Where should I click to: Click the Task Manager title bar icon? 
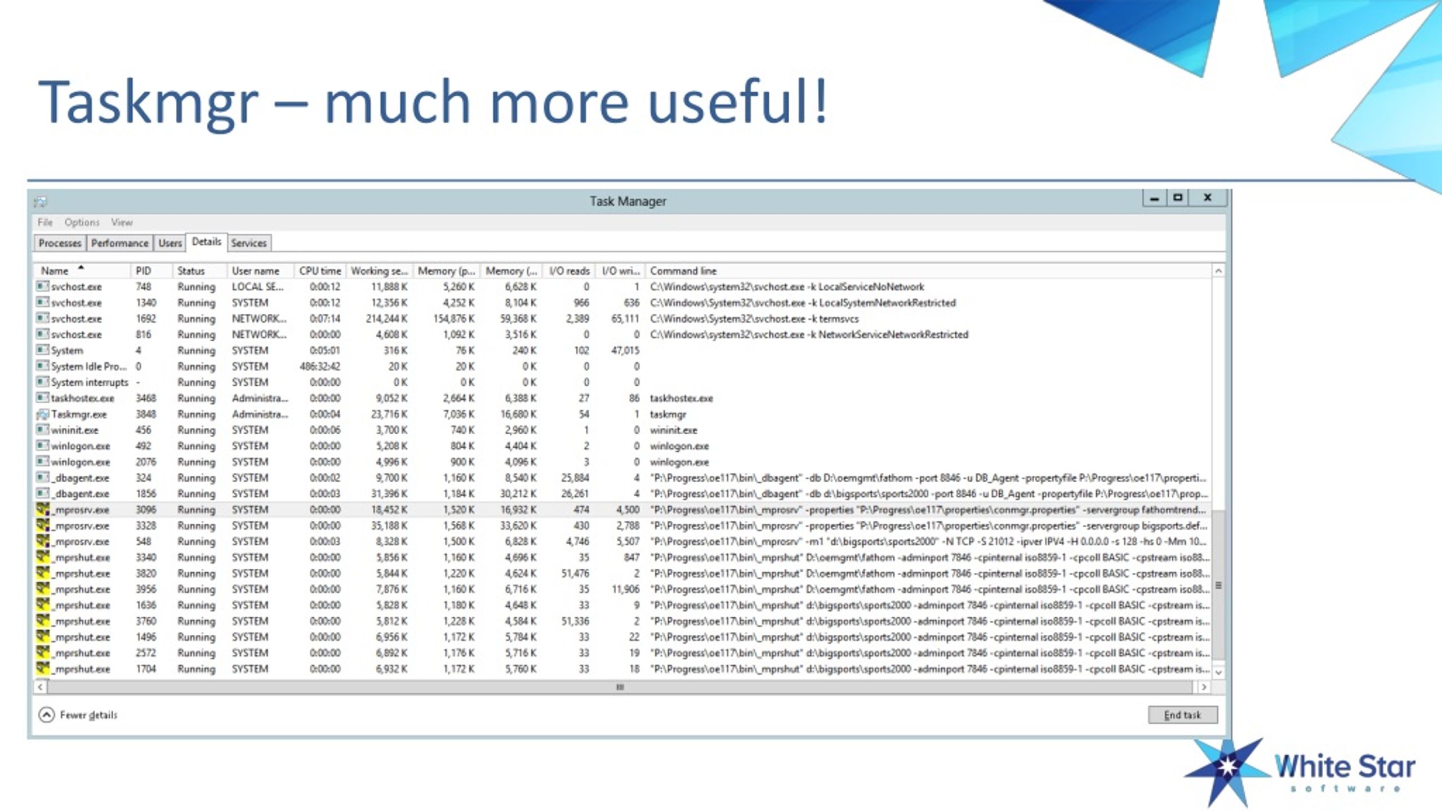[41, 202]
